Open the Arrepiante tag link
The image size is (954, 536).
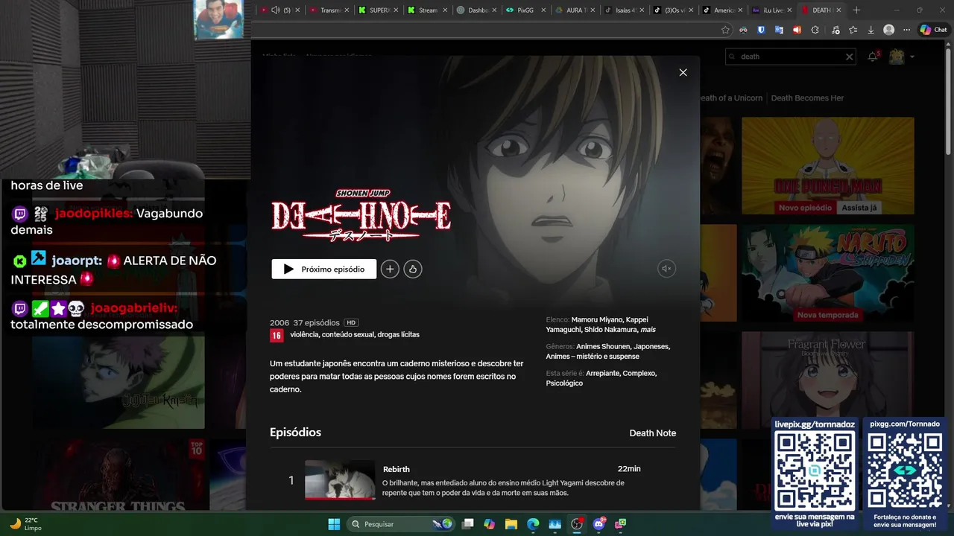pos(602,373)
